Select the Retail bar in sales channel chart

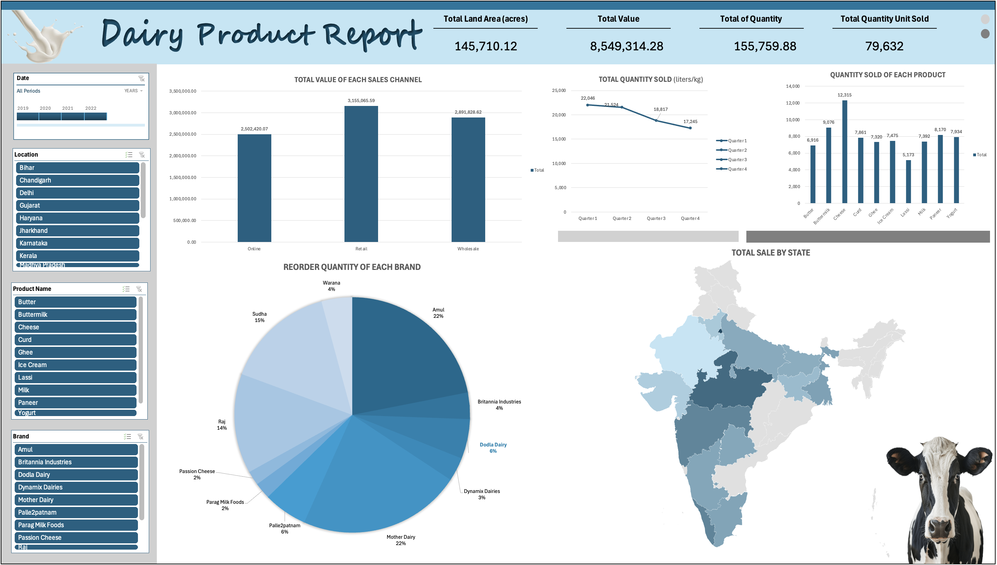[361, 174]
